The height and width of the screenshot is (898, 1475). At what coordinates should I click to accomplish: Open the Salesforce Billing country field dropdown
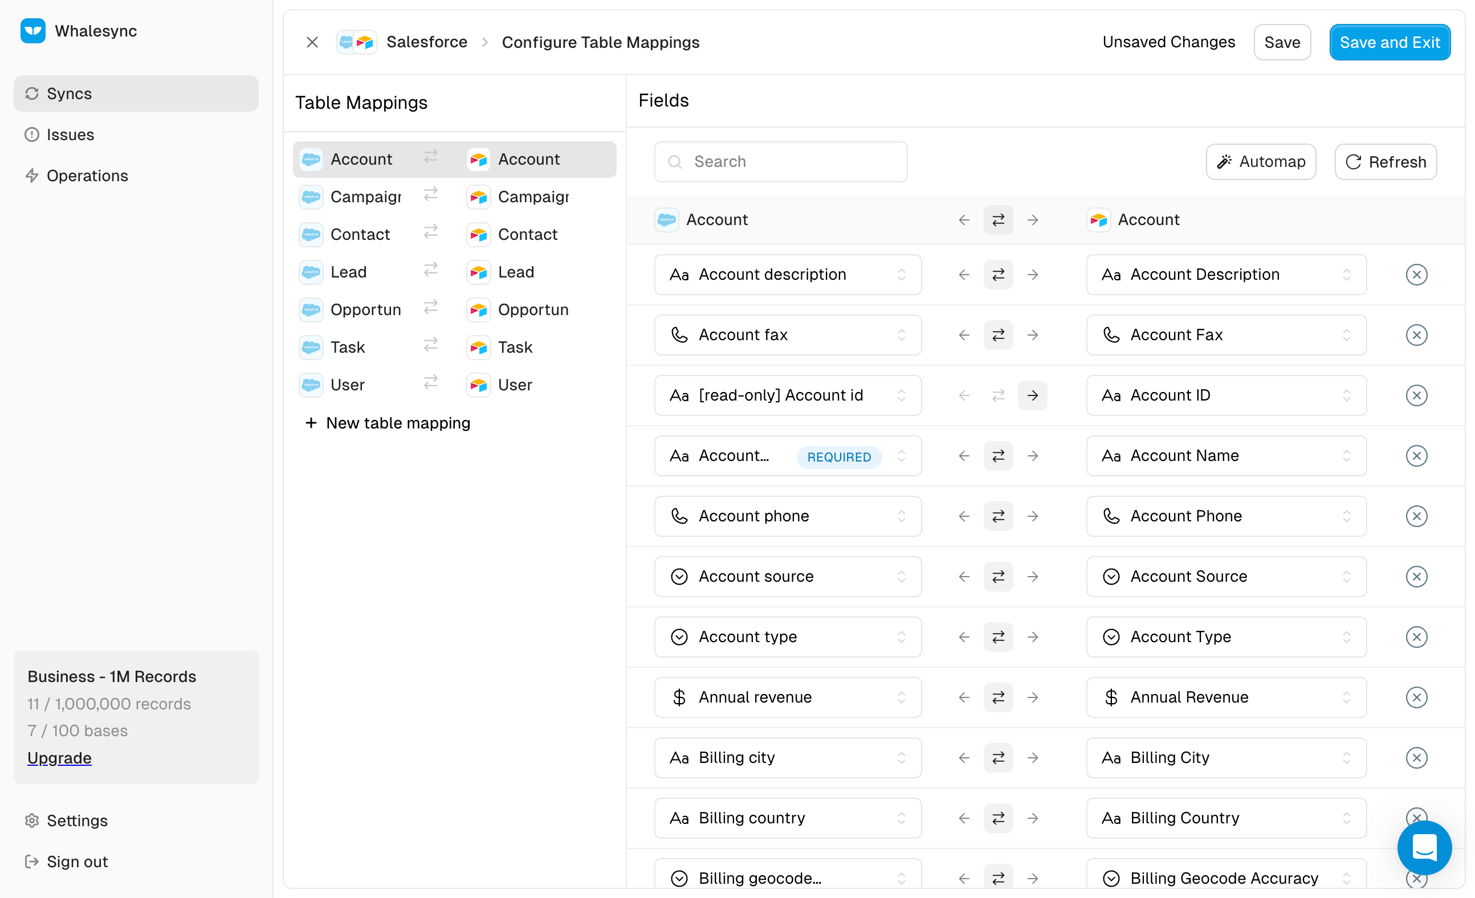tap(787, 818)
